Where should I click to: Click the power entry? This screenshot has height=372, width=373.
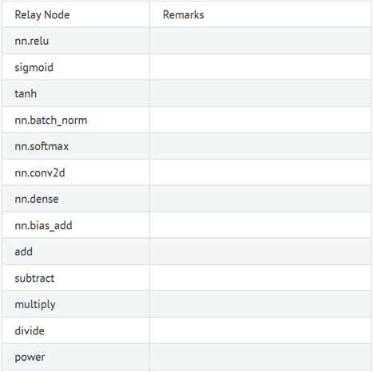(30, 358)
